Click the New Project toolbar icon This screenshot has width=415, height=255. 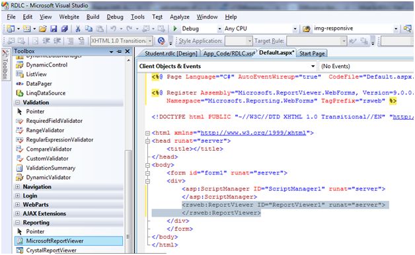point(11,28)
